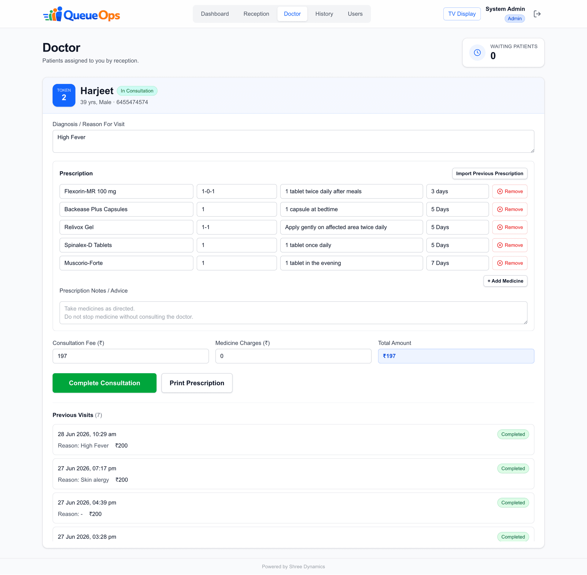The width and height of the screenshot is (587, 575).
Task: Click the Previous Visits (7) heading
Action: tap(77, 415)
